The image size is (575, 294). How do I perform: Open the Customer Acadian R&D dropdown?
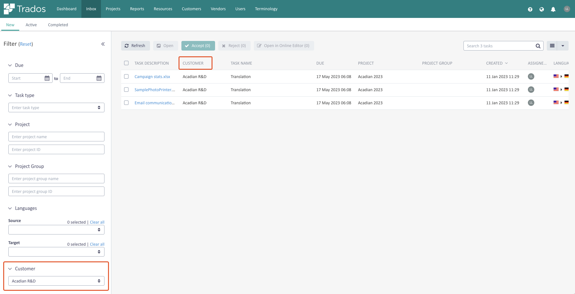pos(56,281)
